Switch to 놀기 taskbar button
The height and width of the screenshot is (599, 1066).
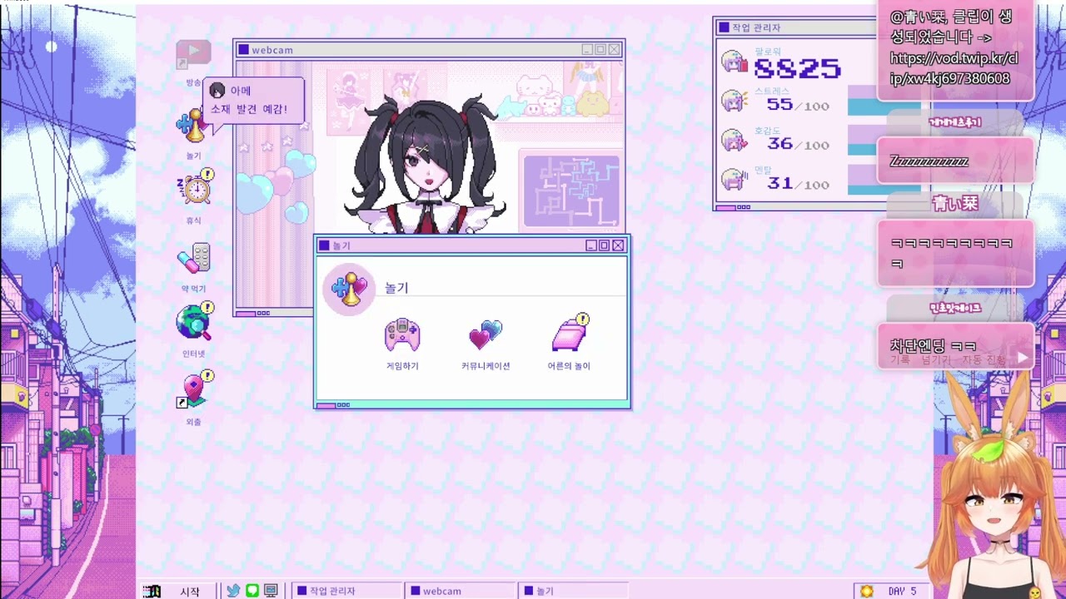click(x=575, y=591)
